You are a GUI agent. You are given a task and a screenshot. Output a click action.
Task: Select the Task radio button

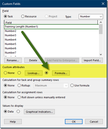[5, 16]
